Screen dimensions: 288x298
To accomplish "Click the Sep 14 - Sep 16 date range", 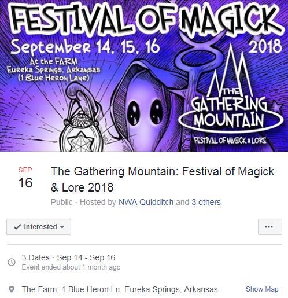I will coord(86,257).
